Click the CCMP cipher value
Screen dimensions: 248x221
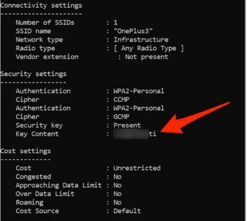click(x=122, y=99)
